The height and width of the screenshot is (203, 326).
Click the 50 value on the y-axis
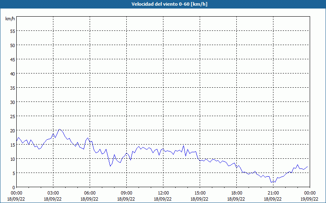click(x=12, y=45)
